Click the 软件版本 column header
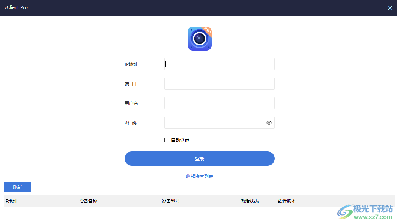The height and width of the screenshot is (223, 397). click(x=287, y=201)
